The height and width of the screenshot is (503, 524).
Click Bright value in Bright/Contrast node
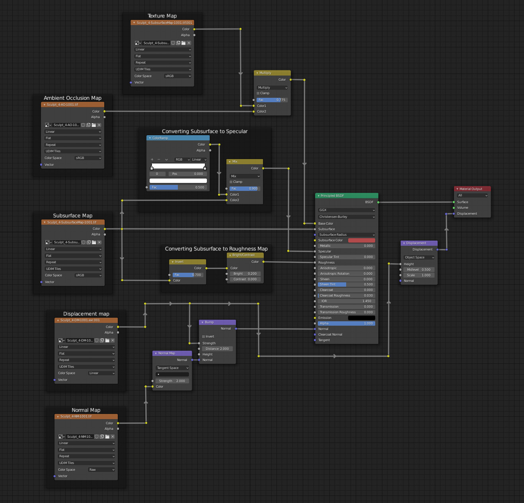click(245, 274)
